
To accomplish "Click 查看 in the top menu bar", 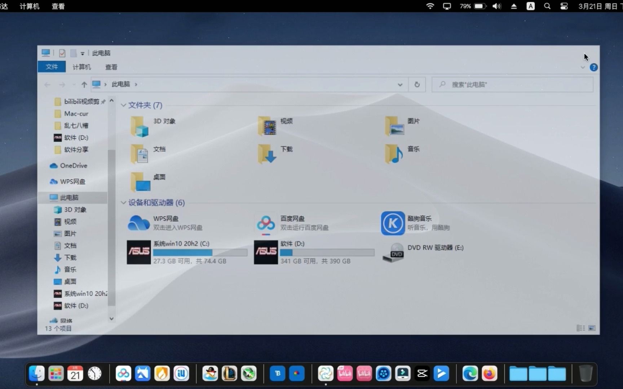I will pyautogui.click(x=58, y=6).
